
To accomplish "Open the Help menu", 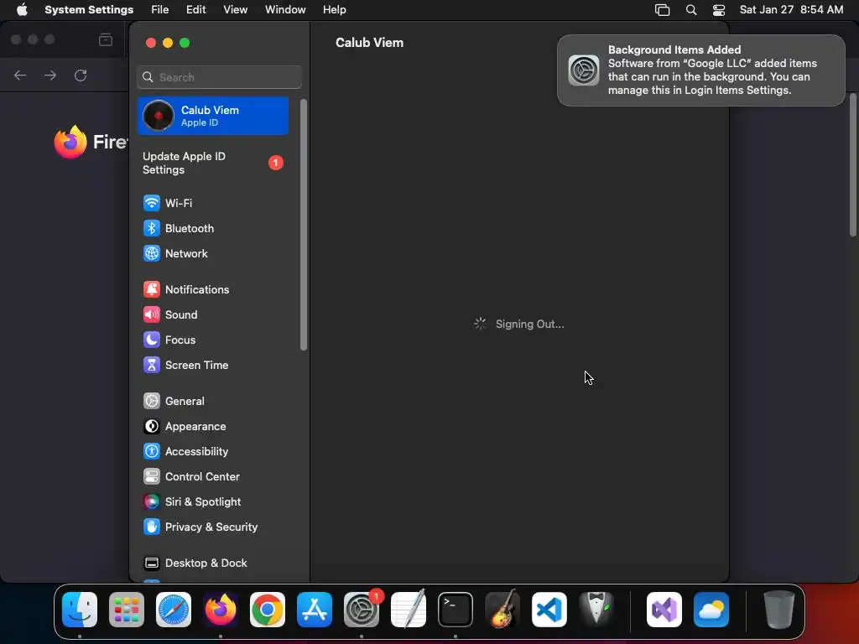I will [x=334, y=10].
